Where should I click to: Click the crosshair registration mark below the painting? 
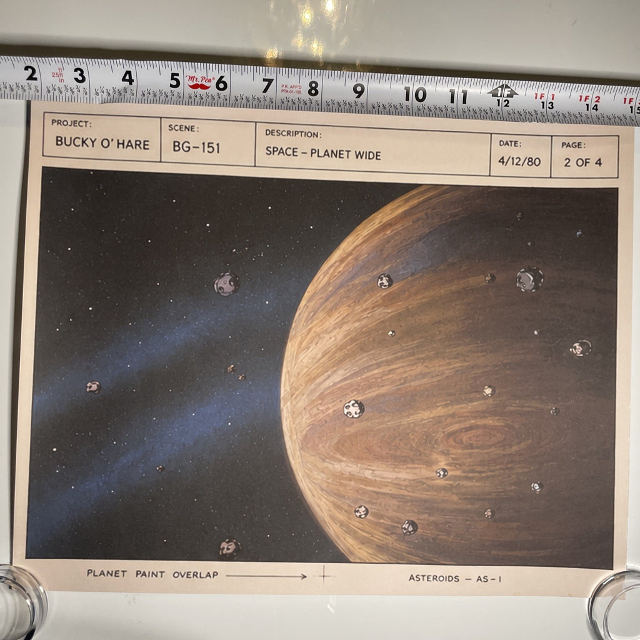324,575
